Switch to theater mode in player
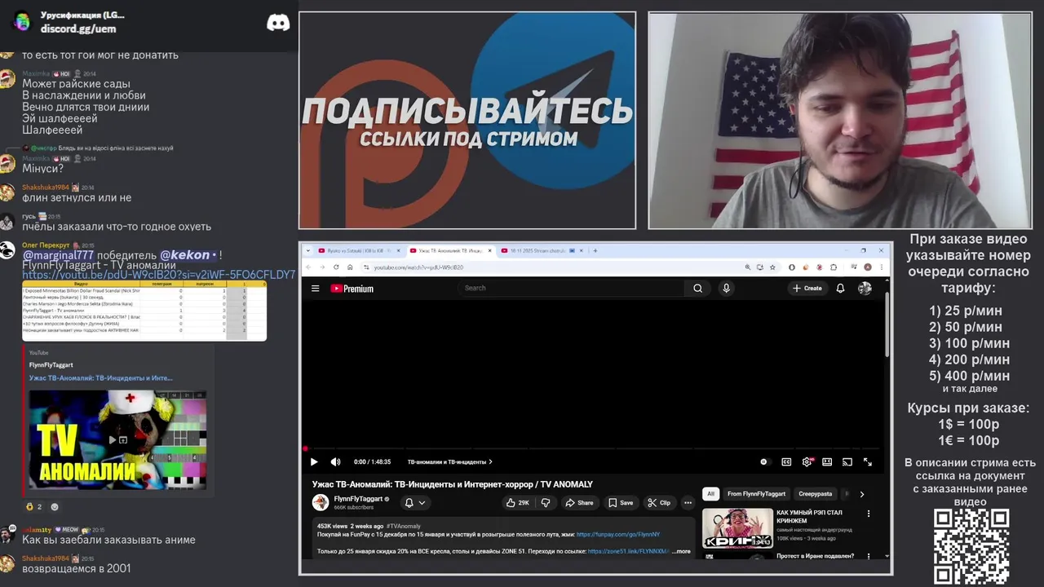Image resolution: width=1044 pixels, height=587 pixels. [x=827, y=461]
